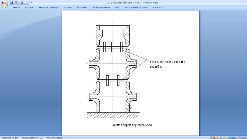Screen dimensions: 247x139
Task: Open the Рецензирование tab
Action: coord(101,7)
